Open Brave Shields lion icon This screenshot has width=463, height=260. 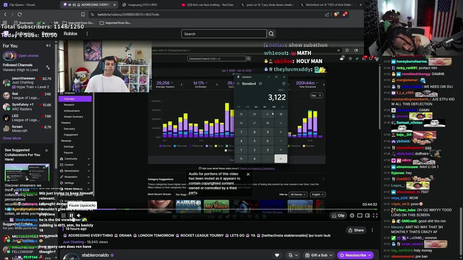coord(336,14)
